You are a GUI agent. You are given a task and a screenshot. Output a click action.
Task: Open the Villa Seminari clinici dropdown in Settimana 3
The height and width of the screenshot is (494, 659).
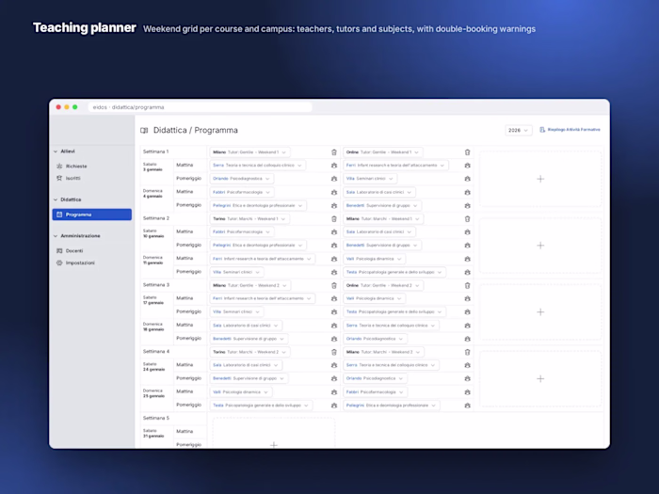236,311
